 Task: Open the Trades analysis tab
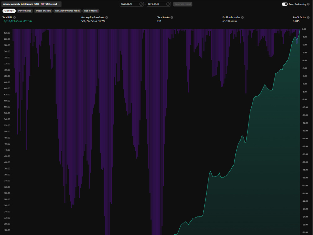tap(43, 11)
